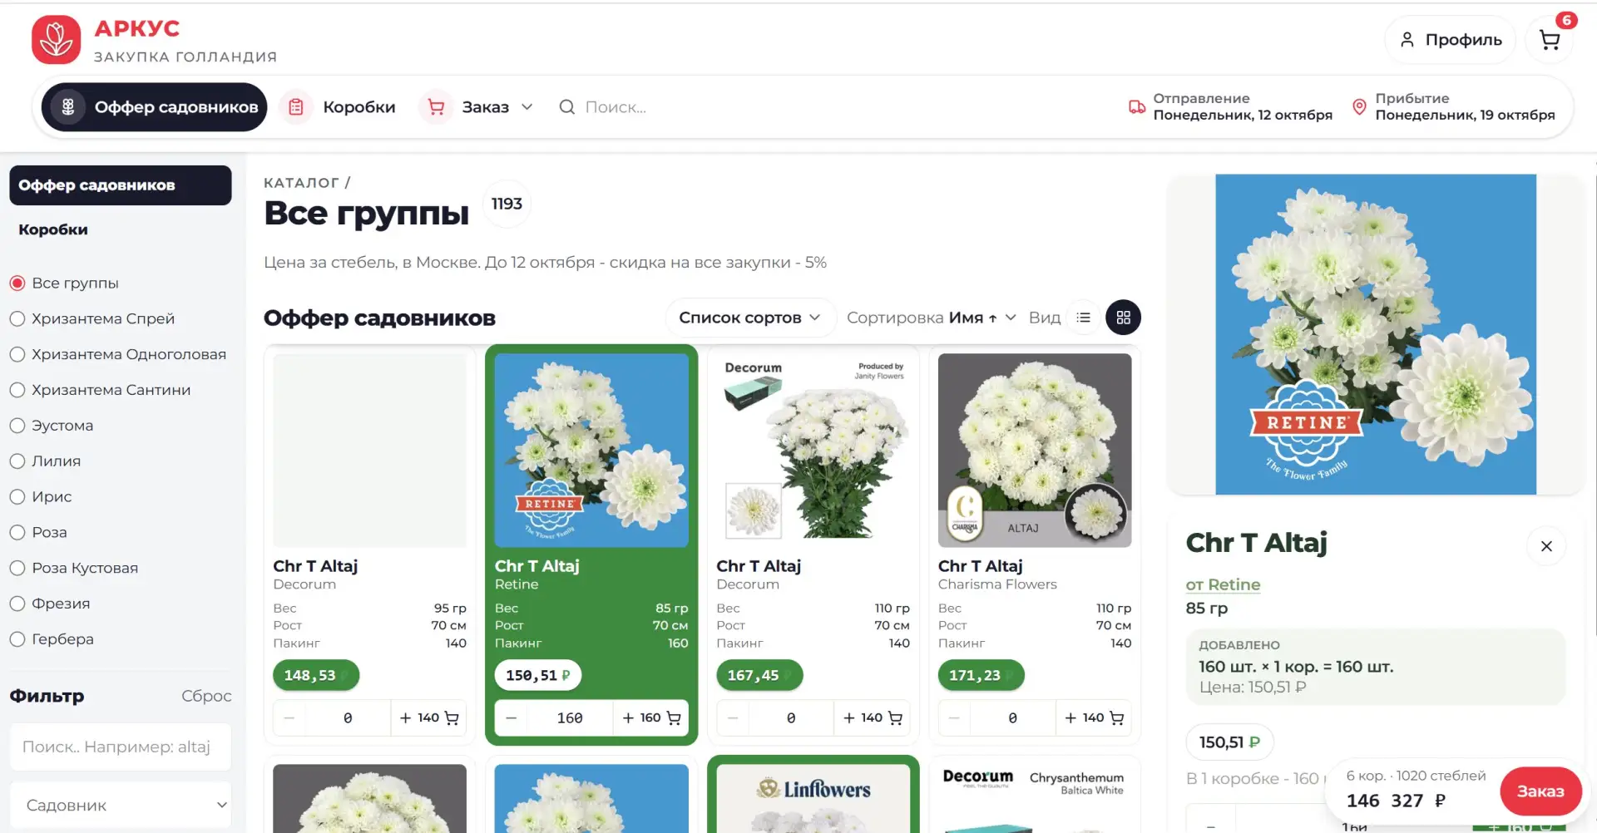Open the Профиль account button
Viewport: 1597px width, 833px height.
tap(1450, 40)
